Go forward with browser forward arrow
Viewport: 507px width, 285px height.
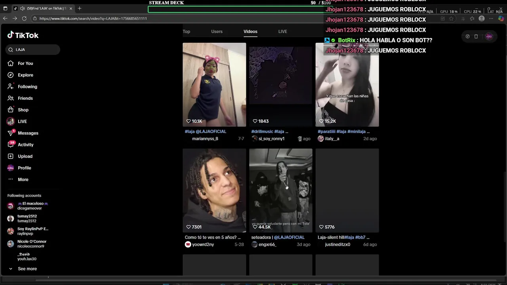[x=15, y=18]
